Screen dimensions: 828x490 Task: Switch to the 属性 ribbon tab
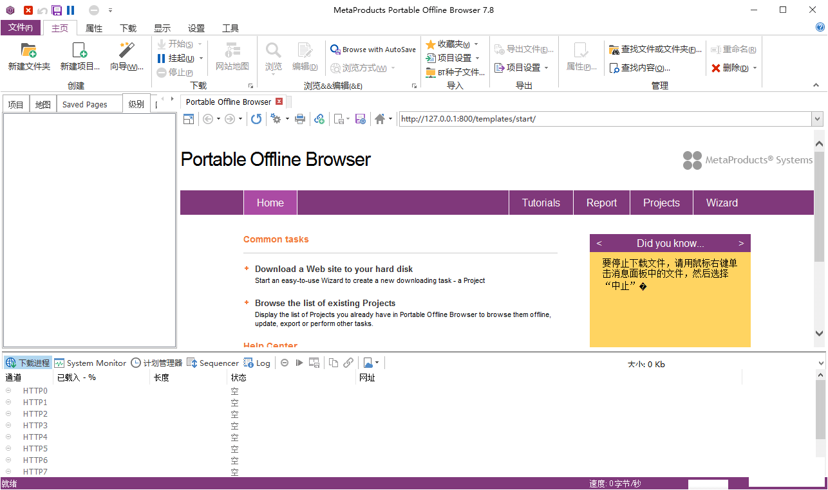tap(94, 28)
